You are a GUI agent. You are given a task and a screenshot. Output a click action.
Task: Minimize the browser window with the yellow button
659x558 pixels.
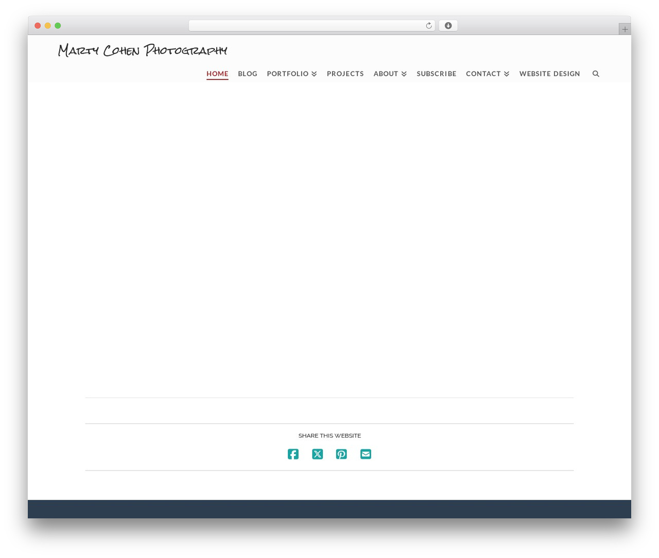click(x=48, y=26)
